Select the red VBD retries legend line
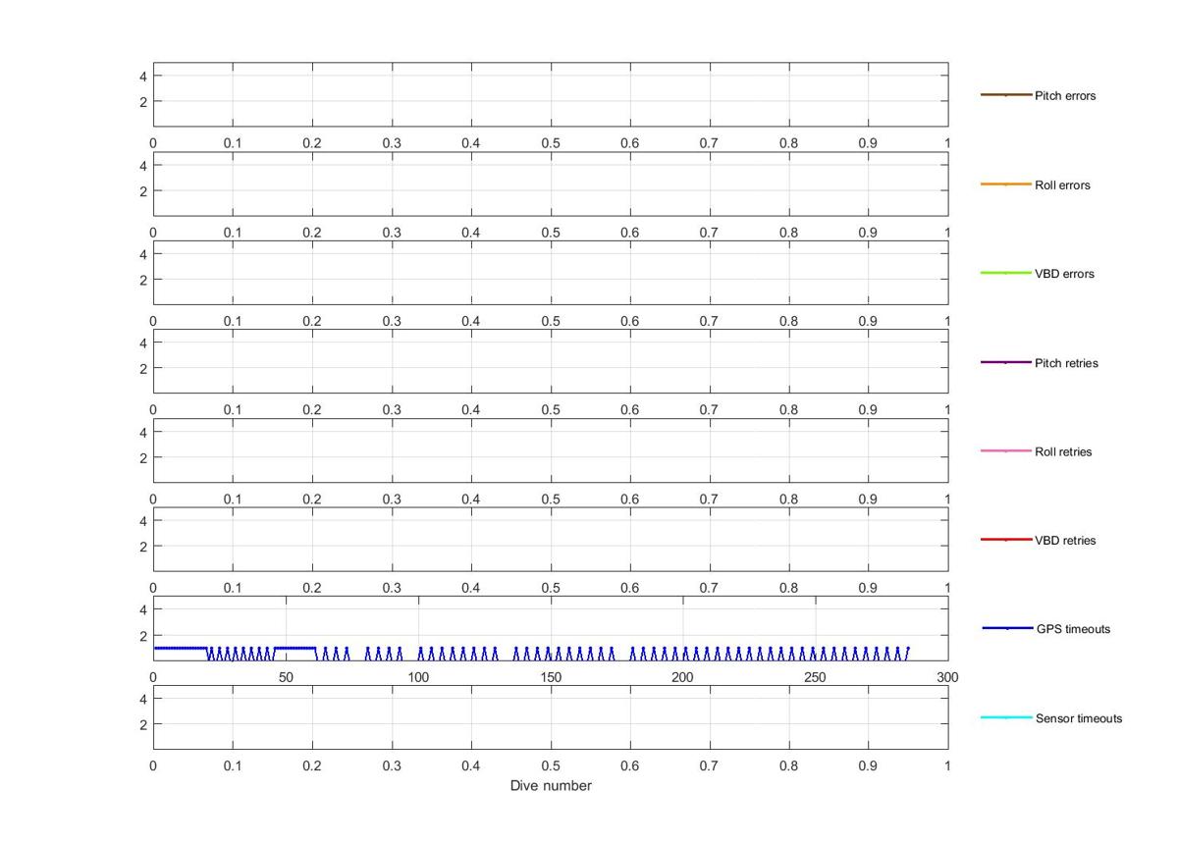The image size is (1178, 843). point(1006,540)
